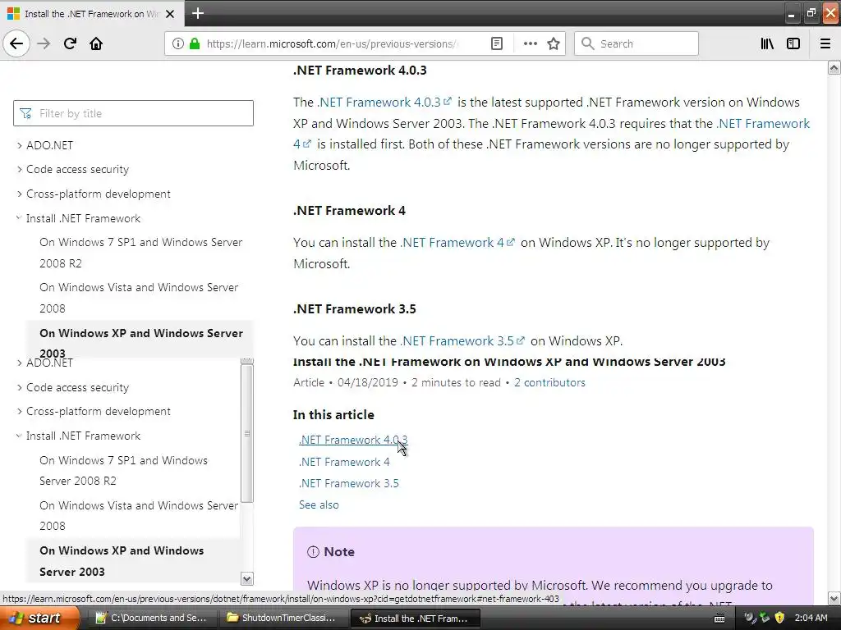Focus the Search box in the toolbar
Screen dimensions: 841x630
pyautogui.click(x=636, y=44)
